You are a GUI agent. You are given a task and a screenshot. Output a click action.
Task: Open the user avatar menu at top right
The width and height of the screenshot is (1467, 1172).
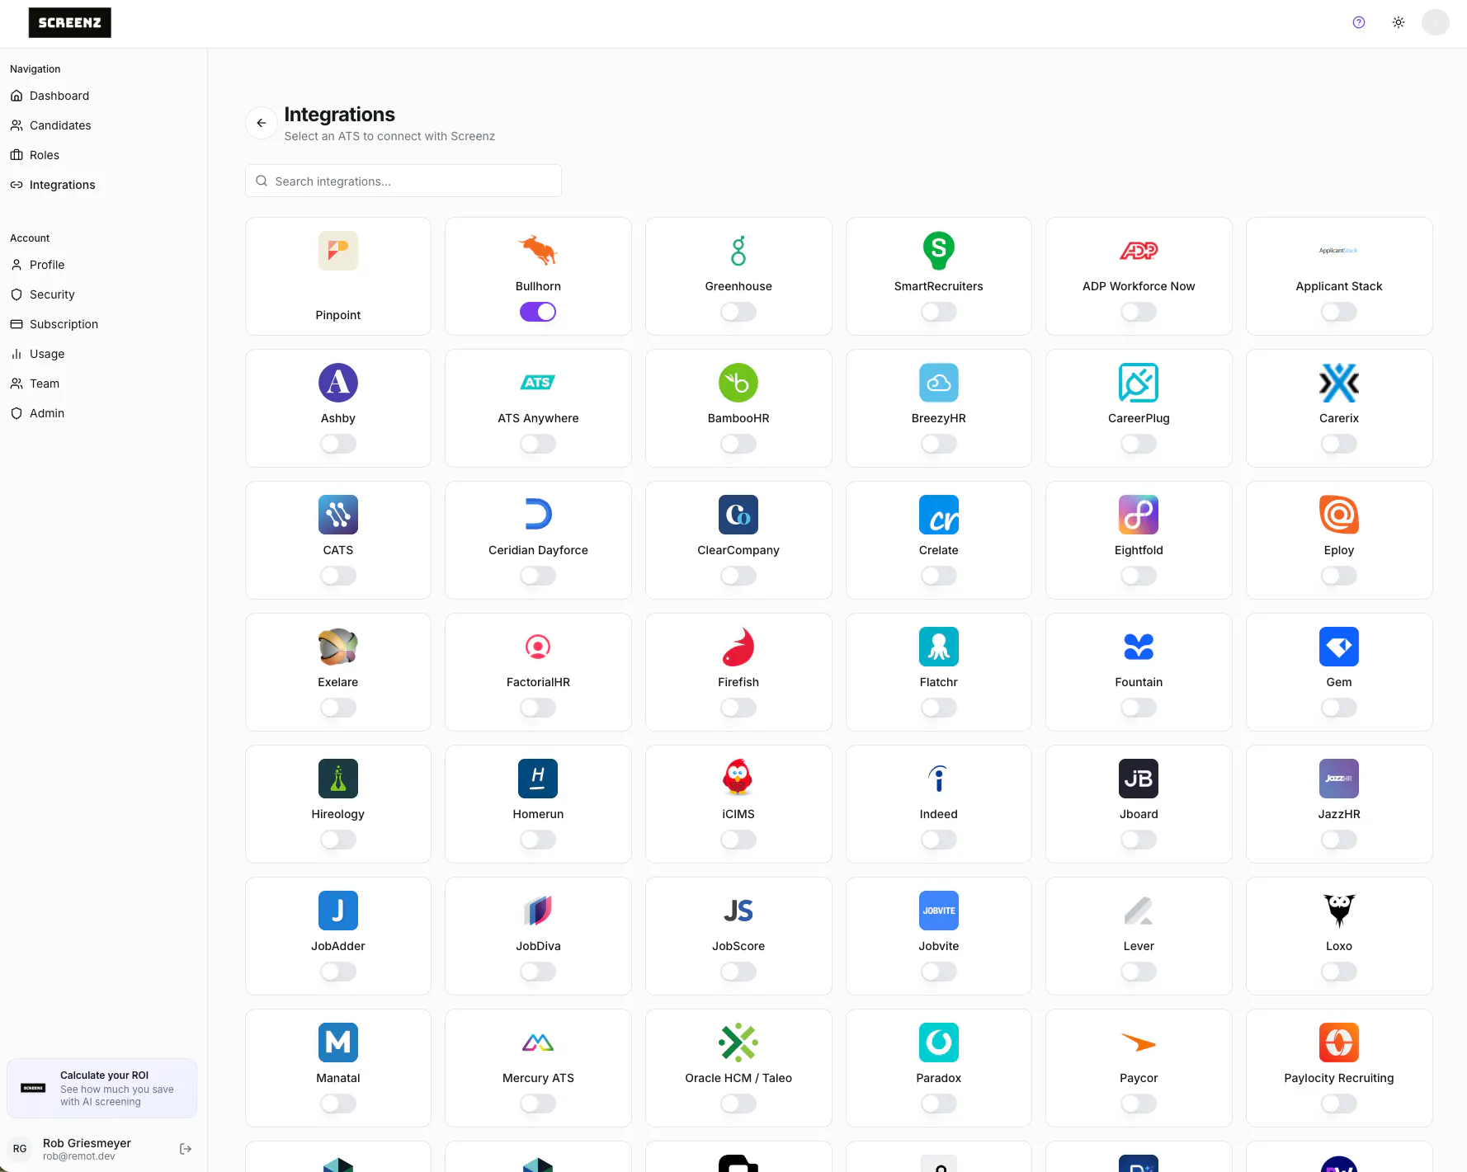[1436, 22]
